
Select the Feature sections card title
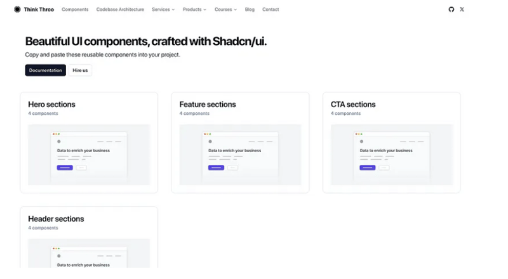208,105
